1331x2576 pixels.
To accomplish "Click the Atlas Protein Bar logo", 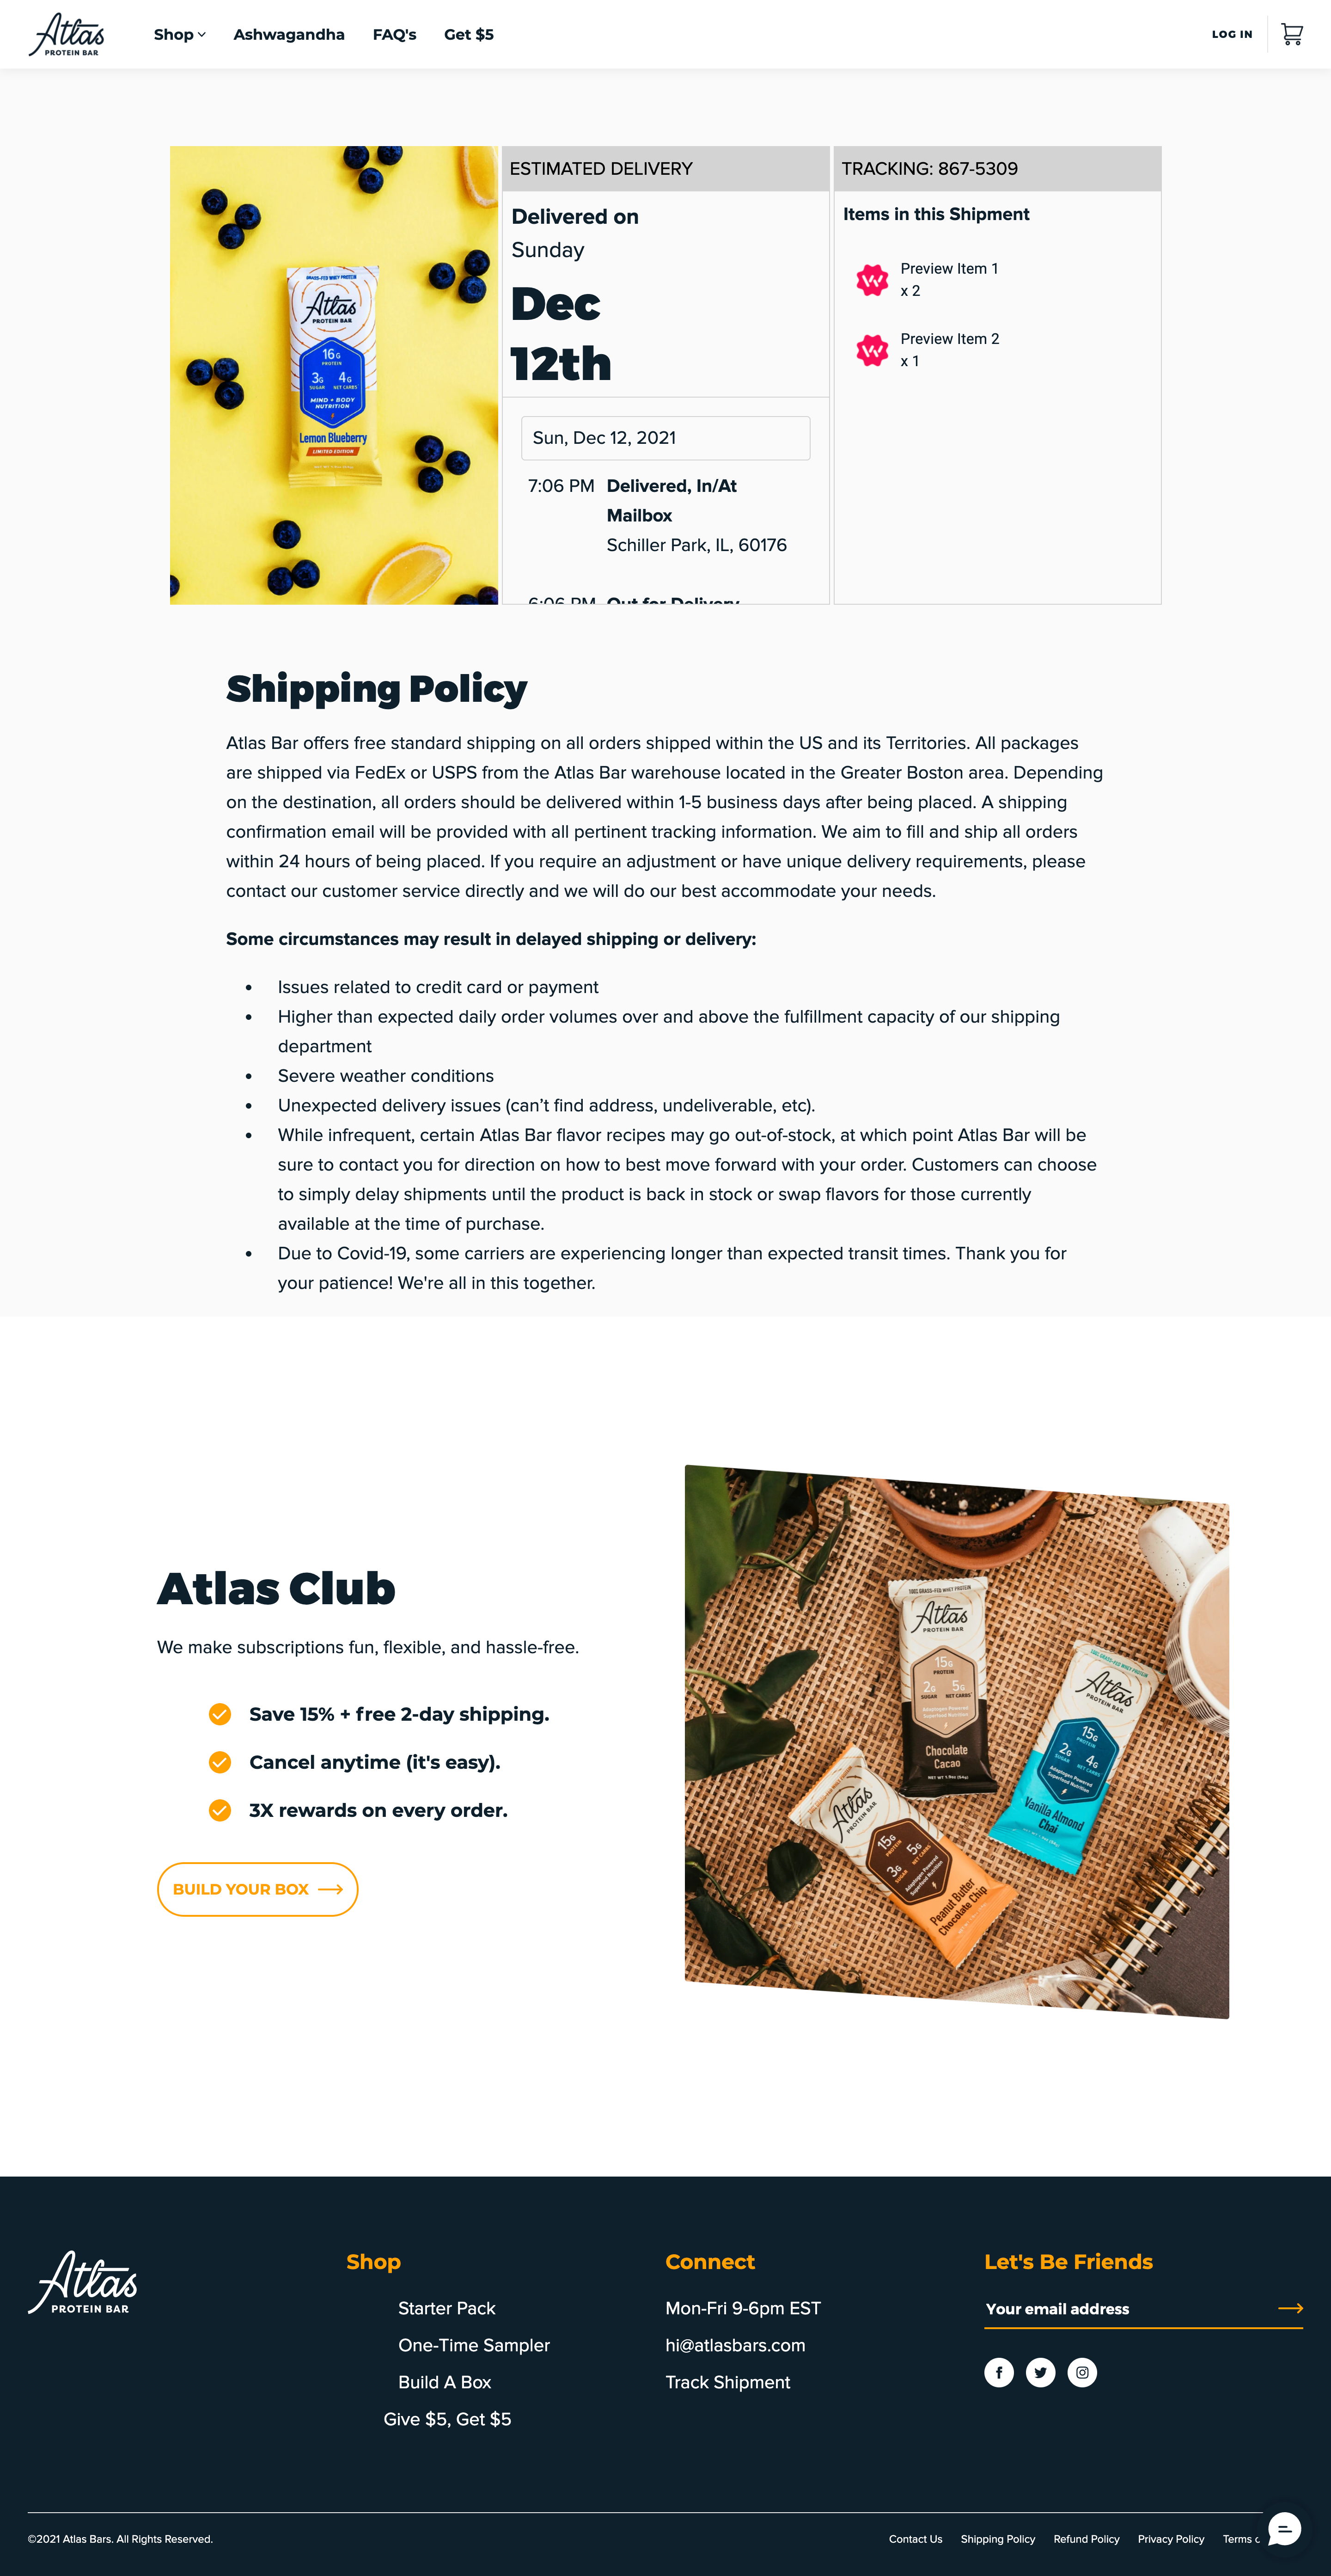I will 68,34.
